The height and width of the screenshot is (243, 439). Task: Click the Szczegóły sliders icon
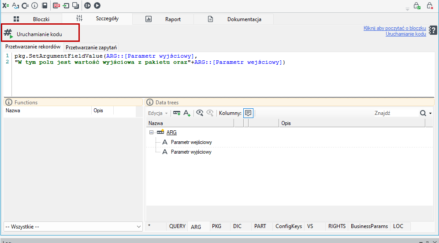coord(79,18)
